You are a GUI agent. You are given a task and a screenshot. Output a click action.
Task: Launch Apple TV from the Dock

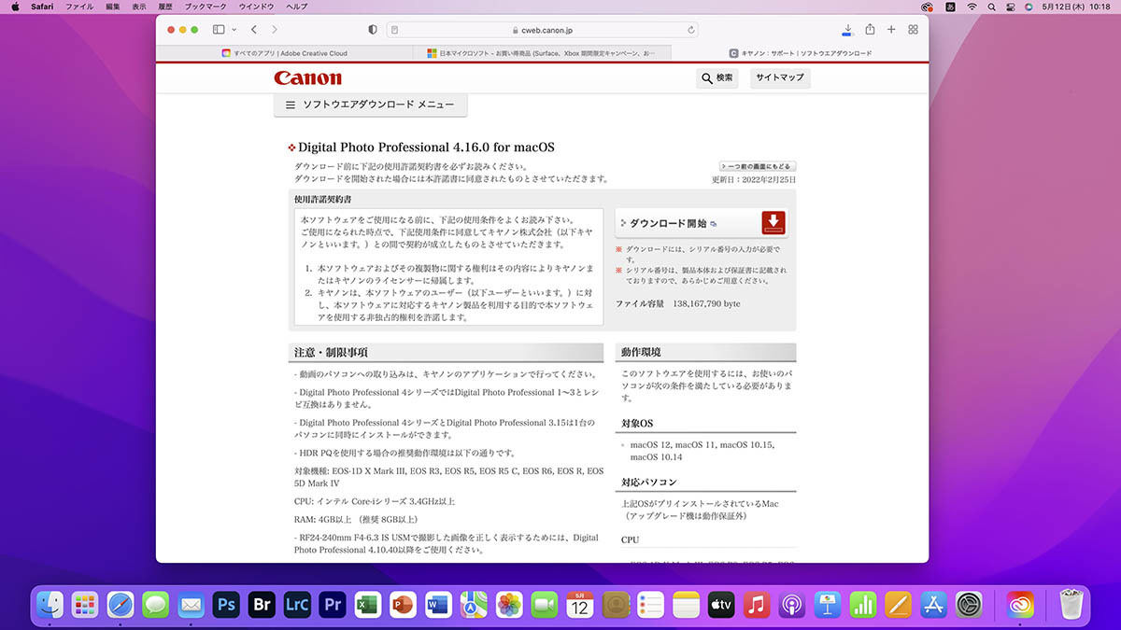(x=721, y=605)
